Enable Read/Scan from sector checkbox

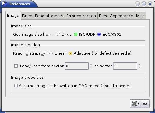pos(16,66)
